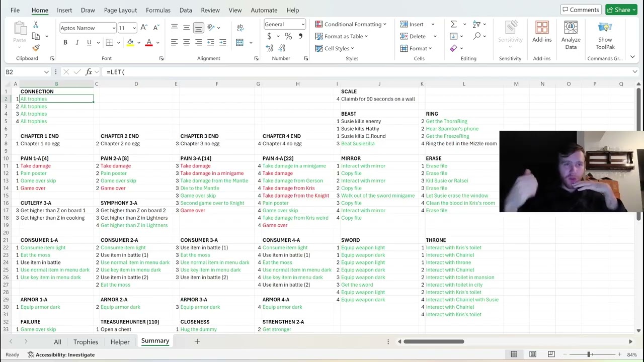The image size is (644, 362).
Task: Open Analyze Data
Action: point(571,35)
